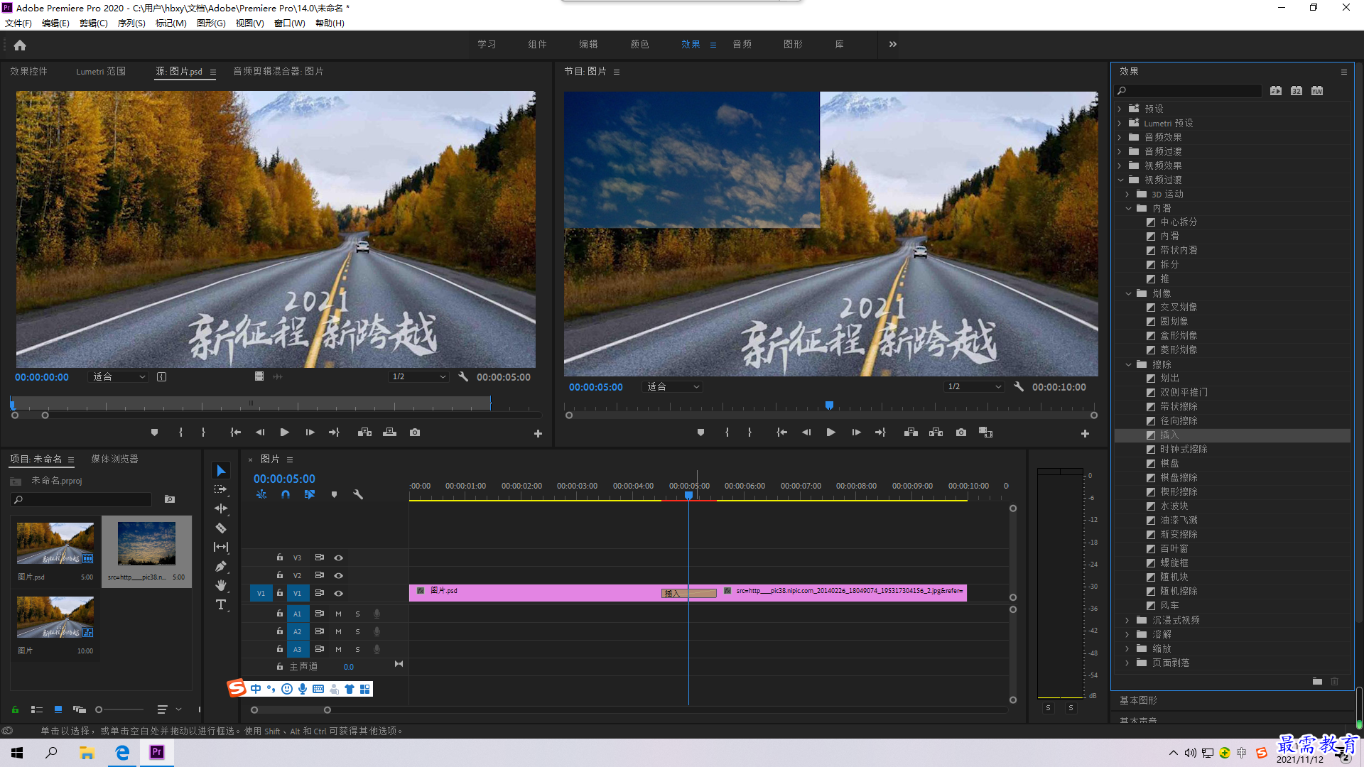Click Extract button in Program monitor
1364x767 pixels.
point(936,433)
